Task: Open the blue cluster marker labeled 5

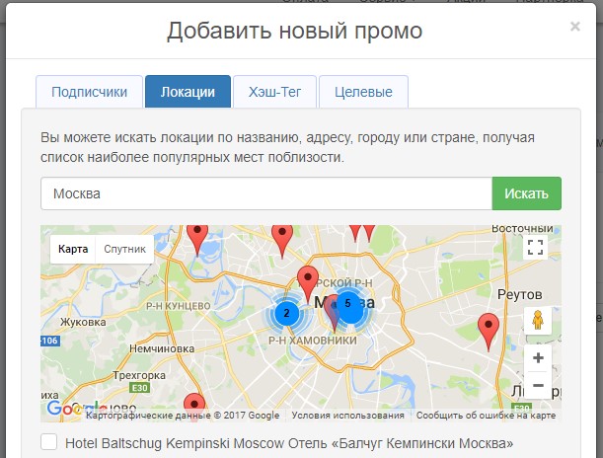Action: [x=349, y=308]
